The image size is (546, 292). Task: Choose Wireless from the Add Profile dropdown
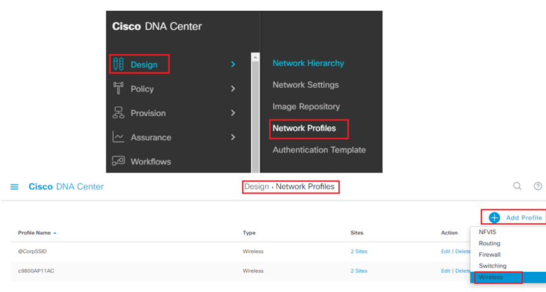coord(490,277)
